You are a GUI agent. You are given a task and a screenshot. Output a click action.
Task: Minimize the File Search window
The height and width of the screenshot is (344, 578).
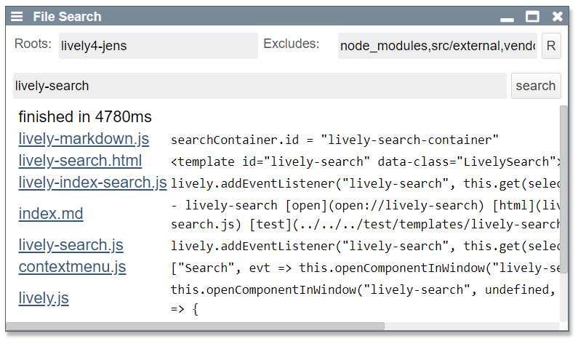[507, 17]
